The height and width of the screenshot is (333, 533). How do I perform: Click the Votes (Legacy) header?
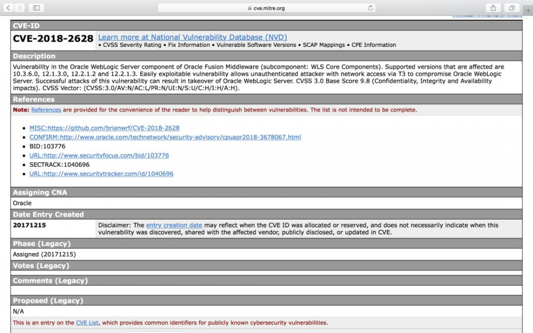pyautogui.click(x=266, y=266)
